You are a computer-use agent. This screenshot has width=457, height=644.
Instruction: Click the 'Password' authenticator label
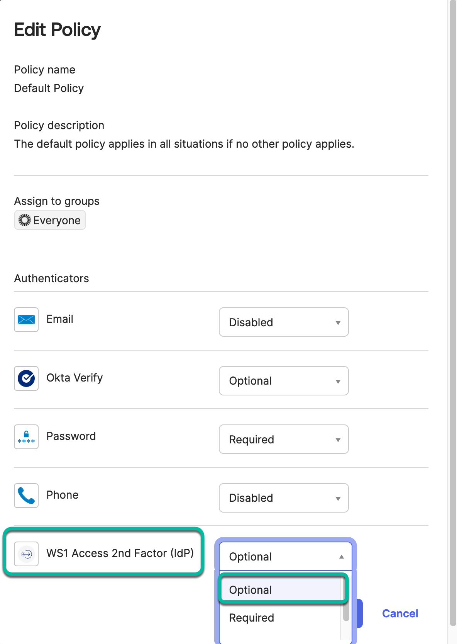tap(71, 436)
